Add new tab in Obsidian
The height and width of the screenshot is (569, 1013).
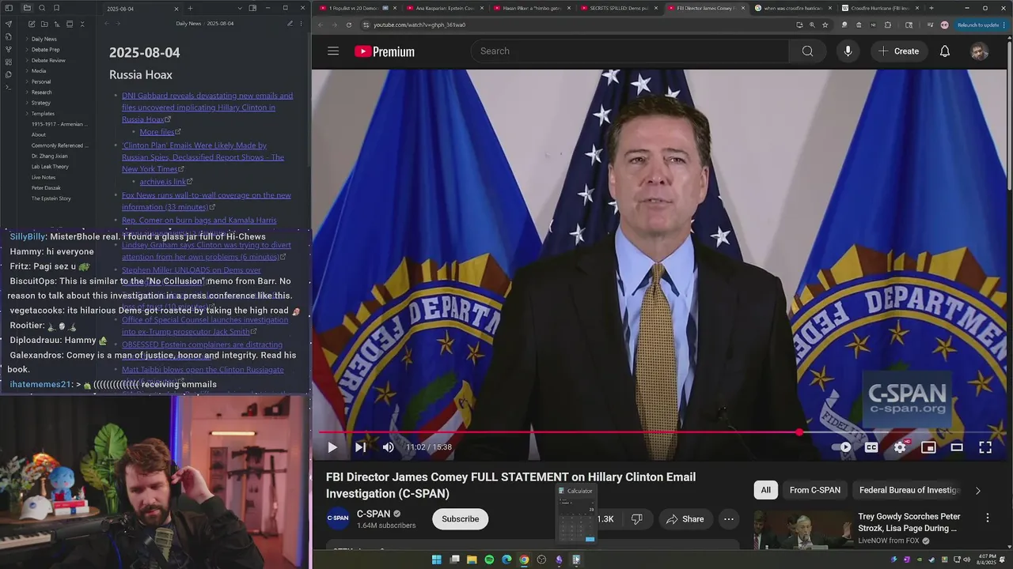click(x=190, y=8)
